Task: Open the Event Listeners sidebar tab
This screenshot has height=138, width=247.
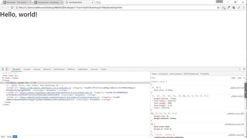Action: [176, 74]
